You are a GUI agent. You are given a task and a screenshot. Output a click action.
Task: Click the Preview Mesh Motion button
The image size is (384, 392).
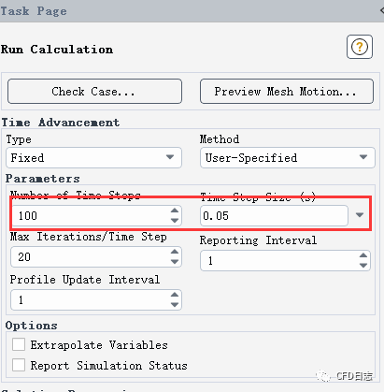pyautogui.click(x=287, y=92)
